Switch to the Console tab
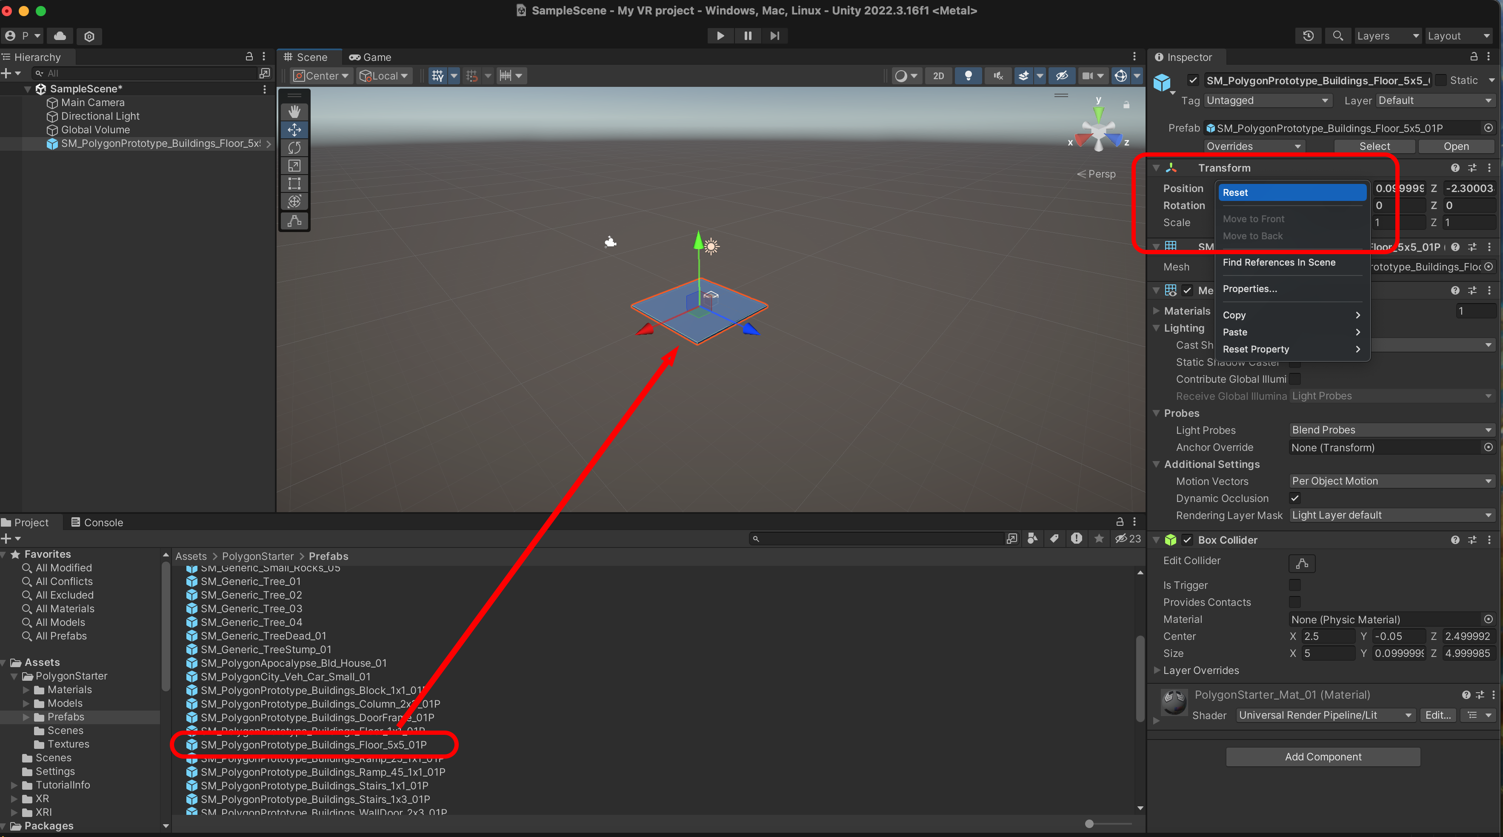 [97, 522]
